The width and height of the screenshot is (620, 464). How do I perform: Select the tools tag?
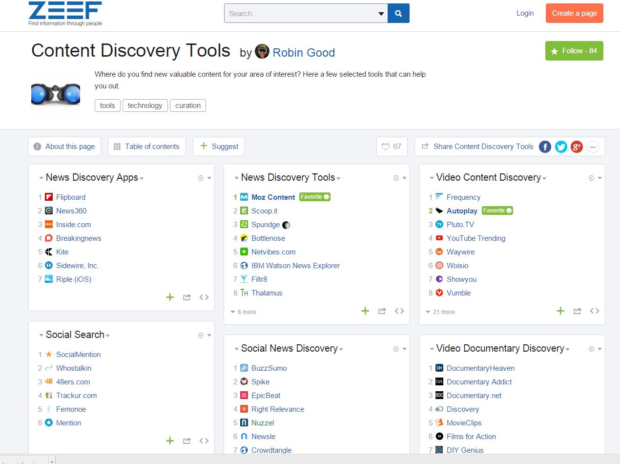pos(107,105)
